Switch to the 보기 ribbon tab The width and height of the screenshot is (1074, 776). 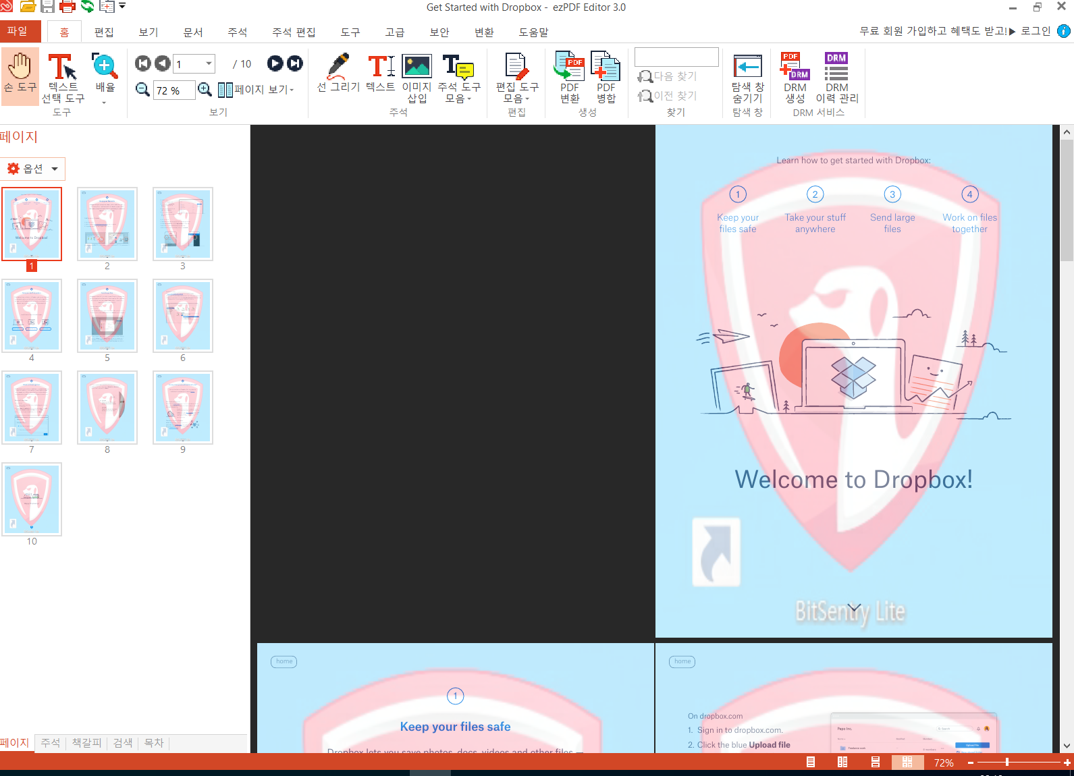coord(149,32)
